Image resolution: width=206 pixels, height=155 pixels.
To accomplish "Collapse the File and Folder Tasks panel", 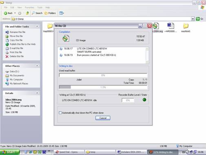I will point(37,26).
